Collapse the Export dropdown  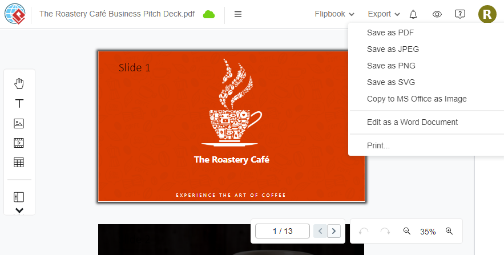384,14
